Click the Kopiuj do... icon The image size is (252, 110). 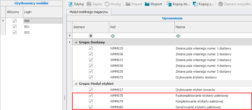[x=169, y=4]
